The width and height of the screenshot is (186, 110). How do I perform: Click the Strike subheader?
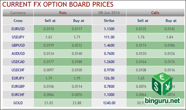(109, 21)
